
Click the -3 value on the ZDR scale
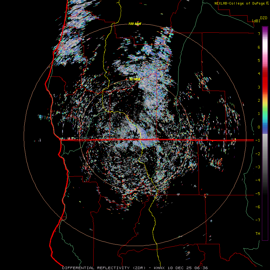click(x=258, y=167)
